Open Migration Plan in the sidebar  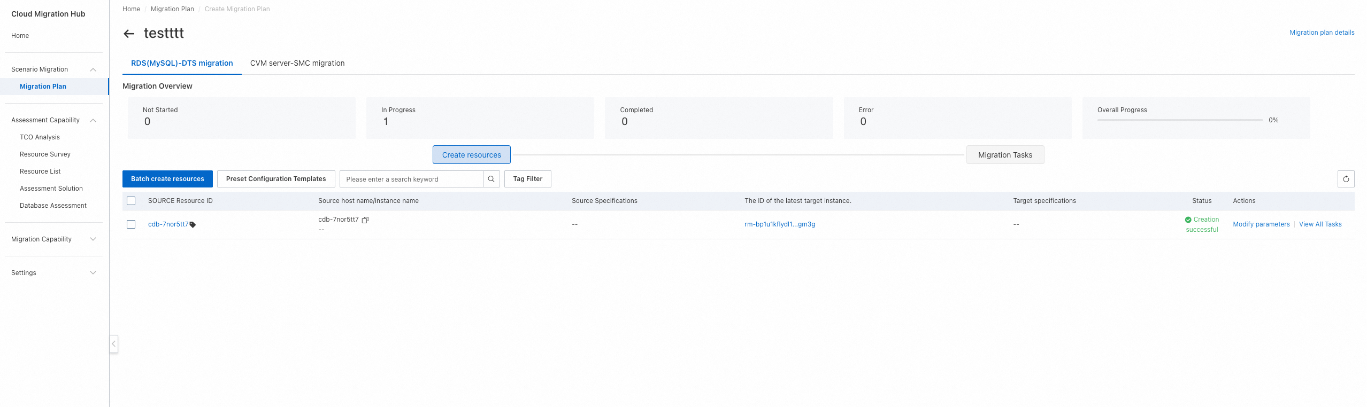click(54, 87)
